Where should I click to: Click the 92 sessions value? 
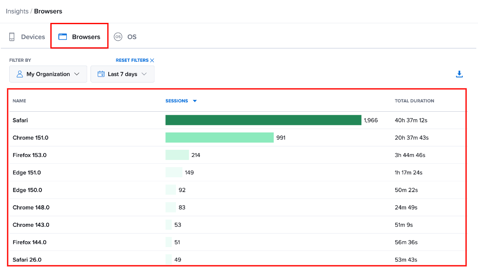(182, 190)
